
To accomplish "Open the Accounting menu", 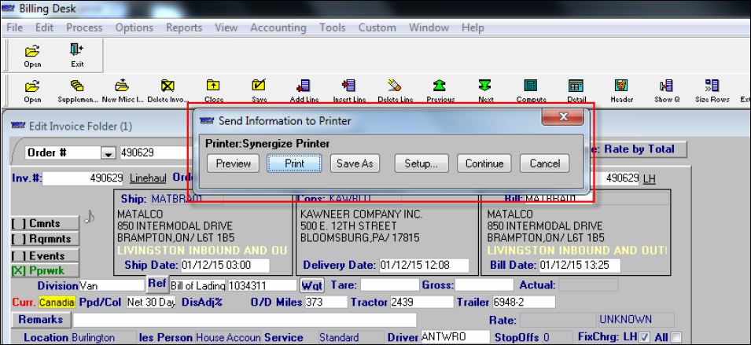I will click(278, 28).
